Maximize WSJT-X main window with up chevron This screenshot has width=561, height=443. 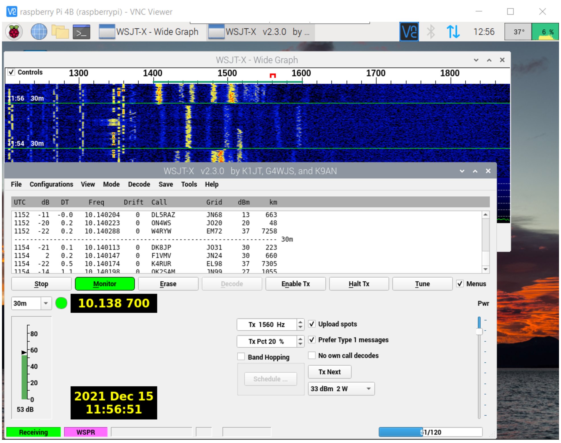(475, 171)
